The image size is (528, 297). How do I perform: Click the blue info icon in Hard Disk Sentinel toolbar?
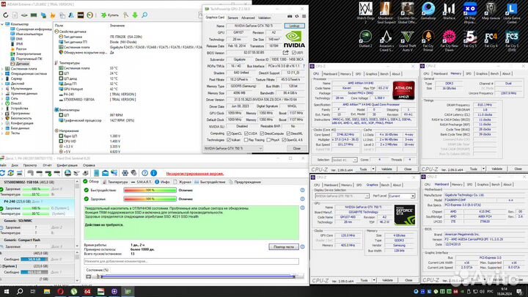click(153, 173)
